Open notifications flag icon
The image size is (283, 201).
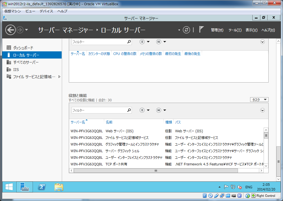click(201, 29)
